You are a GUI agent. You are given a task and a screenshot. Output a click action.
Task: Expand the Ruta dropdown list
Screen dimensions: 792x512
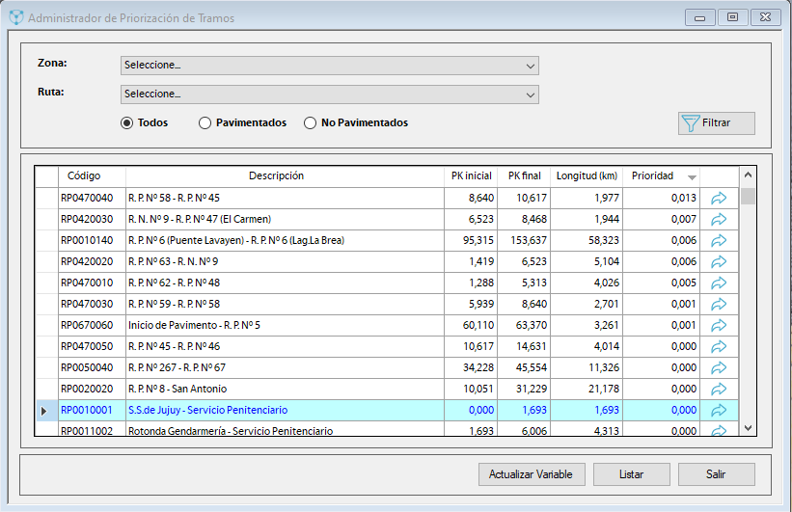tap(329, 94)
